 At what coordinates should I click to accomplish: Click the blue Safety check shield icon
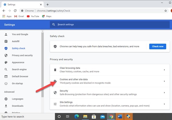tap(6, 48)
